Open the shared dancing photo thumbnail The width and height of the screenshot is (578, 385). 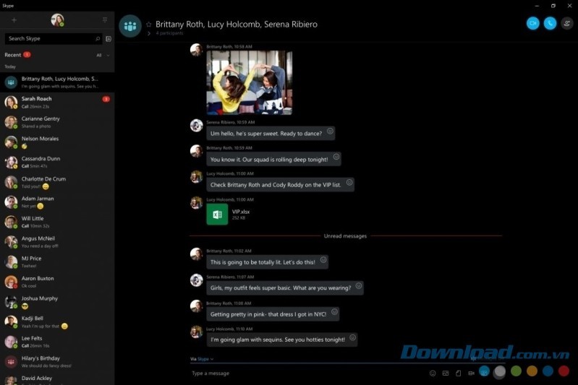(249, 83)
